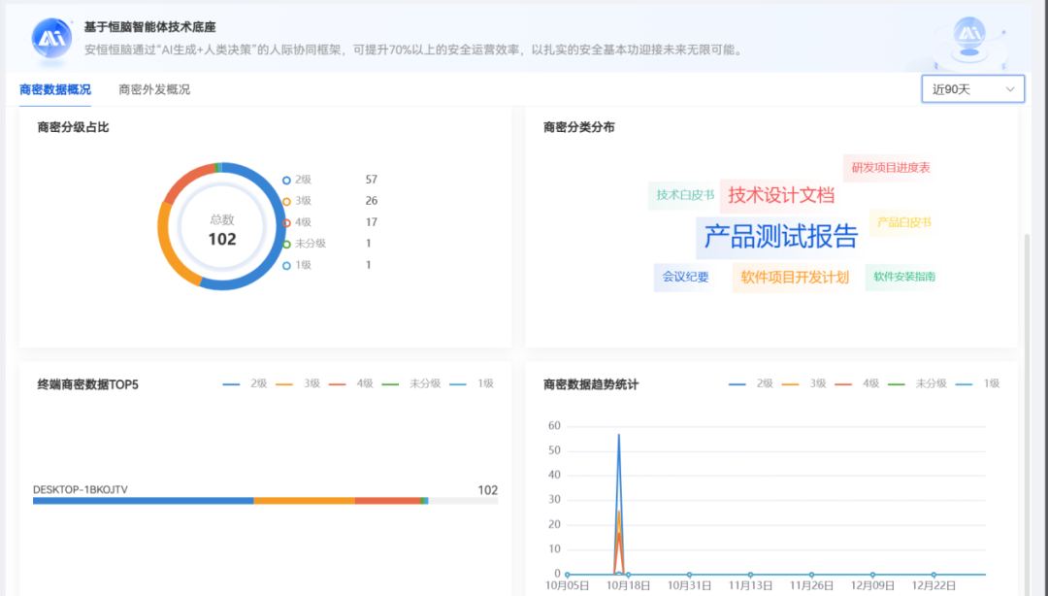
Task: Toggle 1级 legend marker in donut chart
Action: click(286, 265)
